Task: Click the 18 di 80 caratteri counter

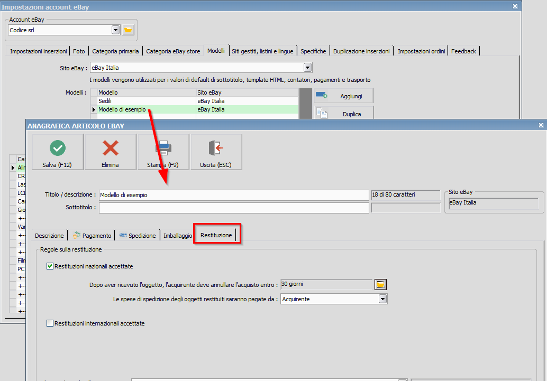Action: (406, 195)
